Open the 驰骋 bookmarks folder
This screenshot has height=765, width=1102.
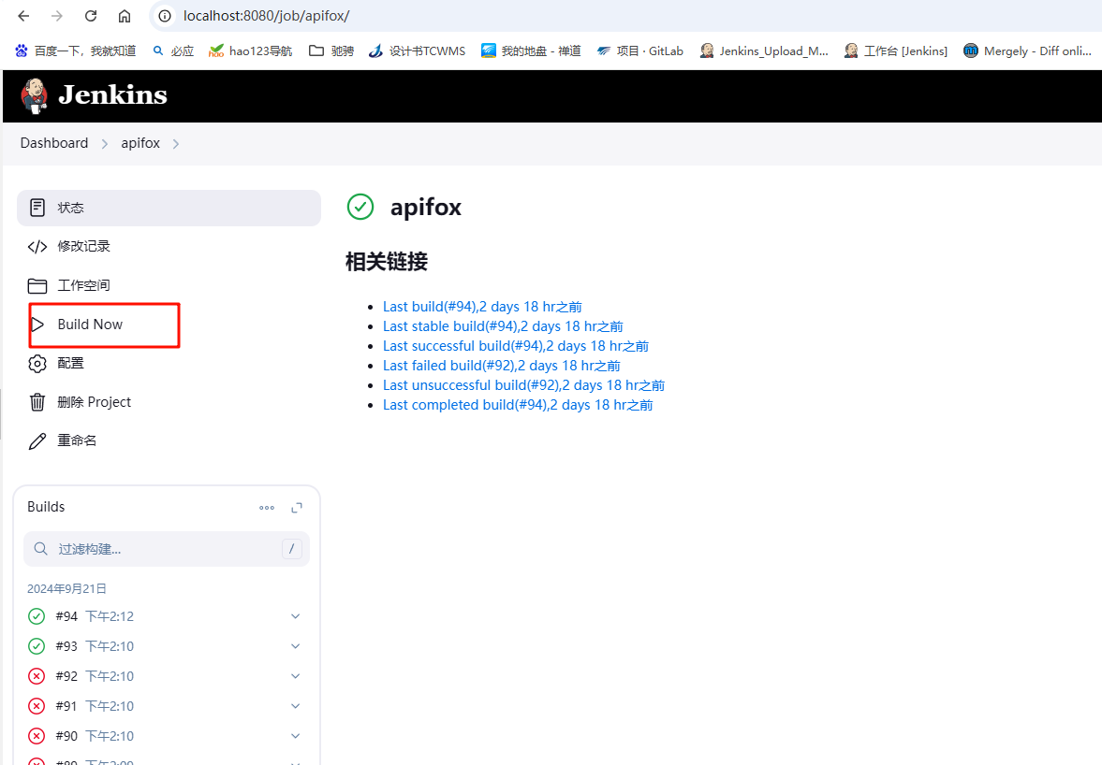[x=331, y=51]
